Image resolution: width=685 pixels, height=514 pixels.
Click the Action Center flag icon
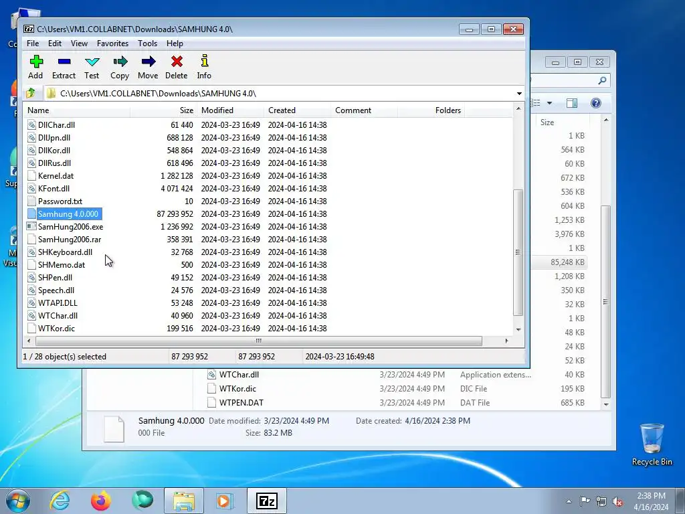coord(585,501)
